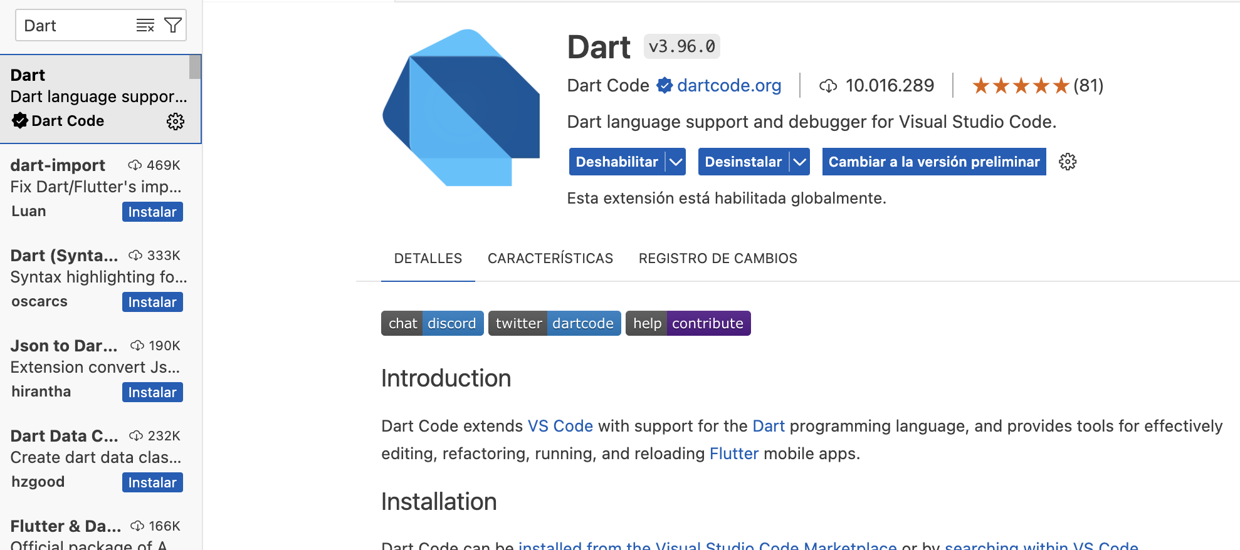Install the dart-import extension

click(152, 212)
